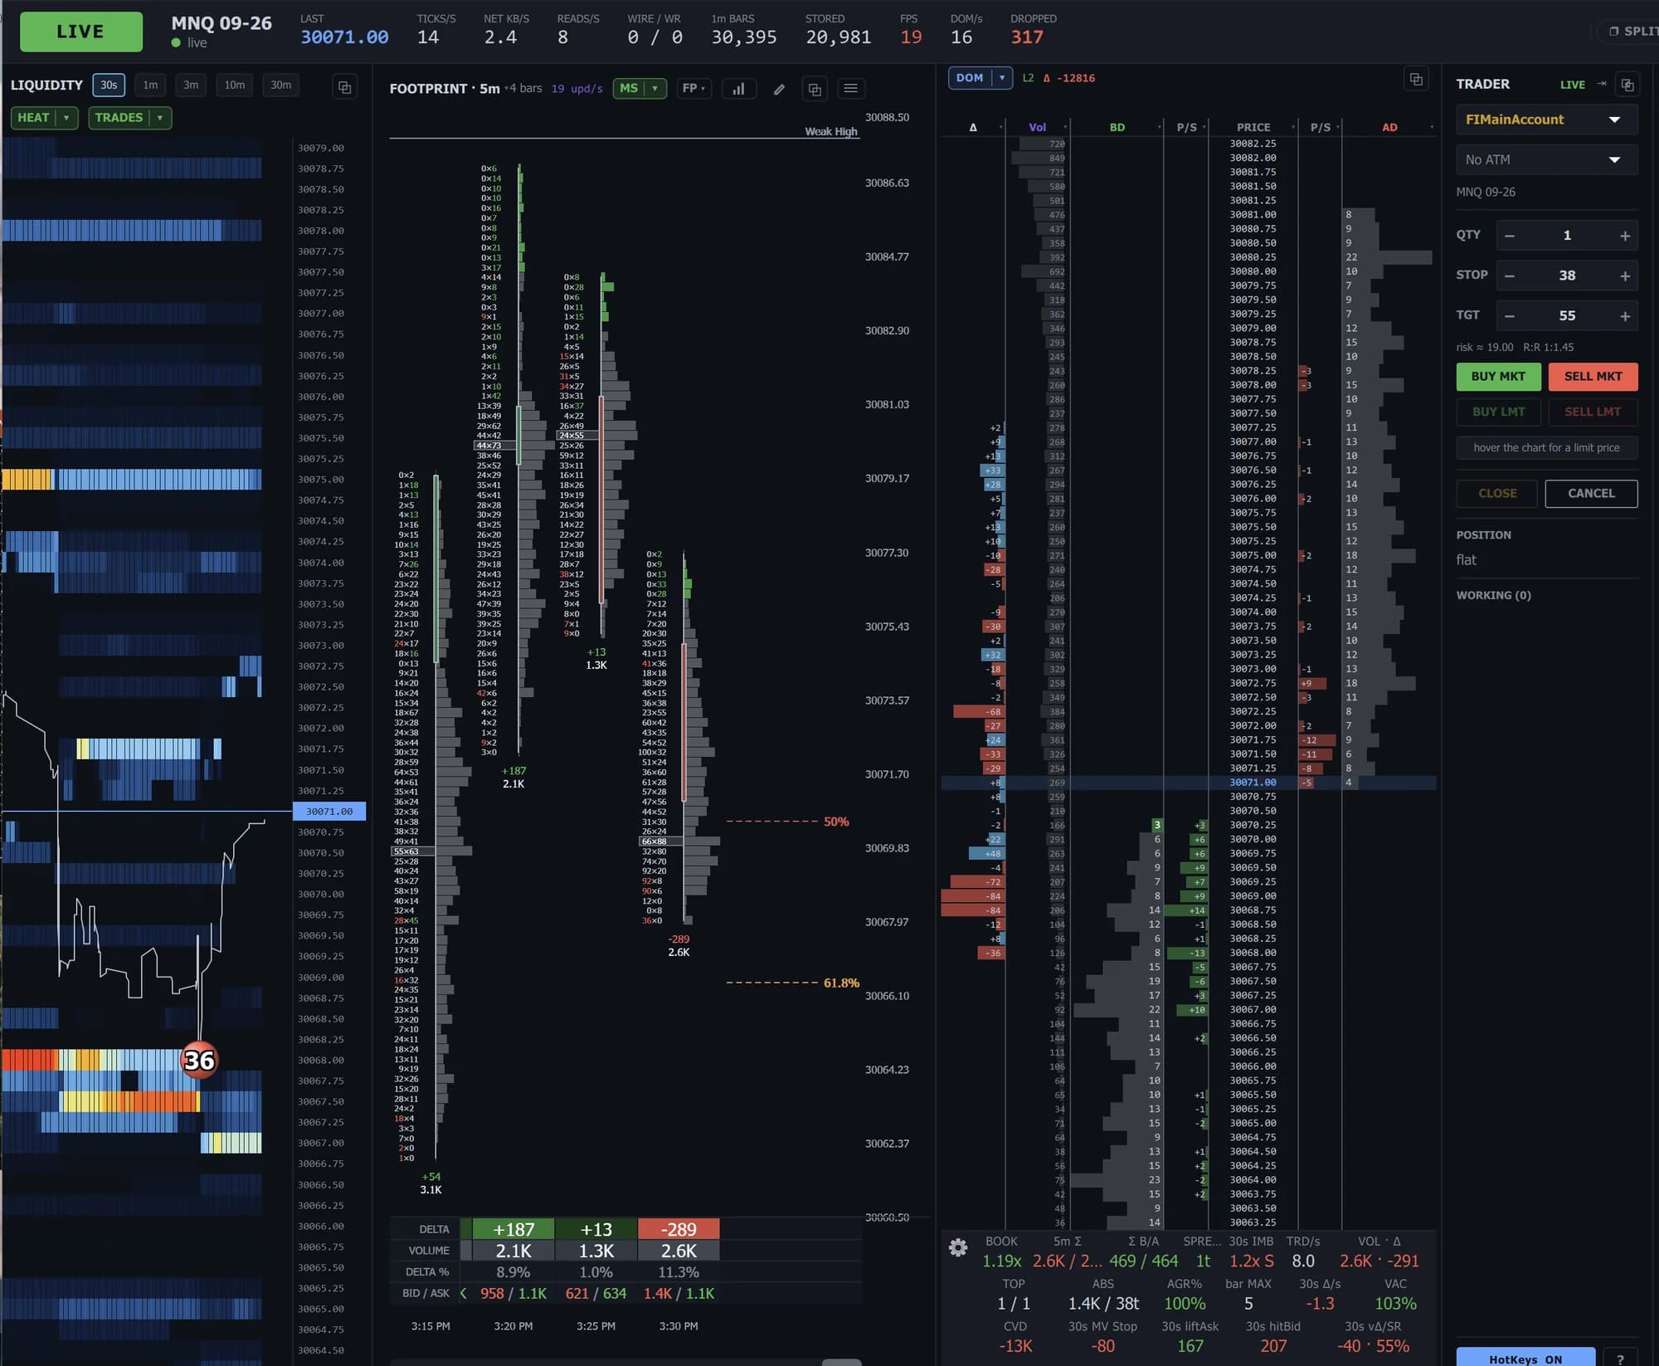Increase TGT with plus button
The image size is (1659, 1366).
[1624, 315]
